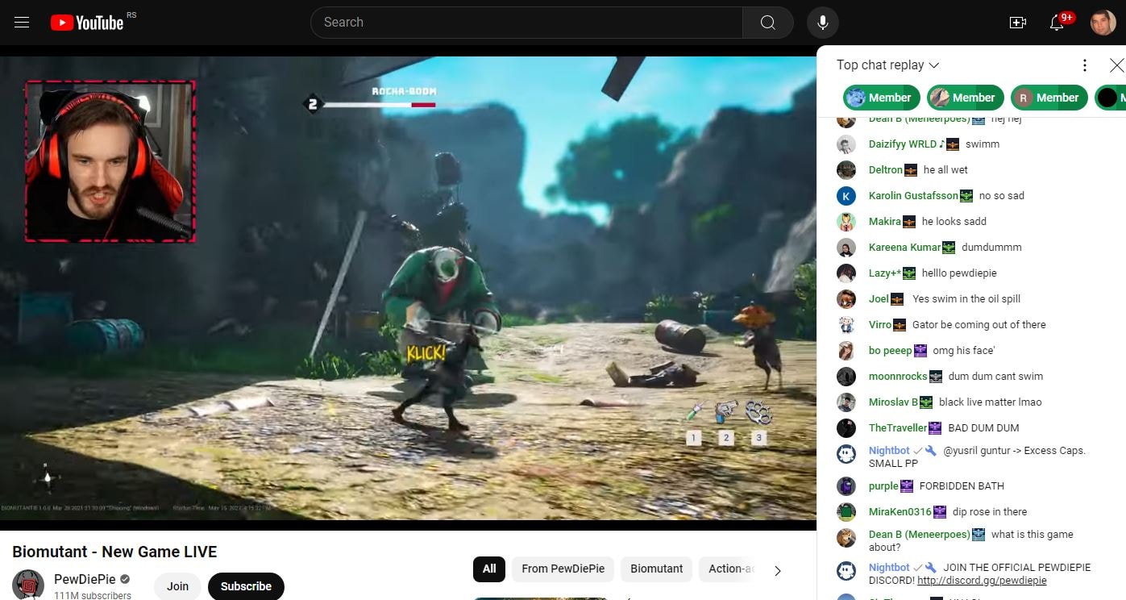Select the All filter chip
This screenshot has height=600, width=1126.
[489, 569]
